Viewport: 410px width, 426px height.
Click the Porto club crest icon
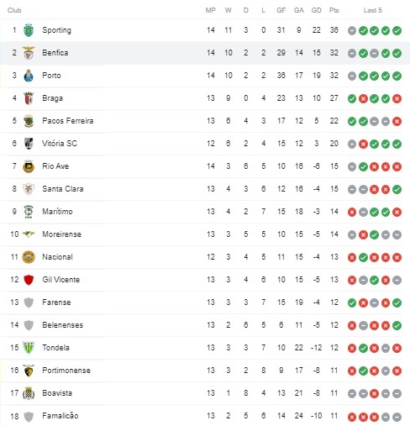pyautogui.click(x=29, y=76)
